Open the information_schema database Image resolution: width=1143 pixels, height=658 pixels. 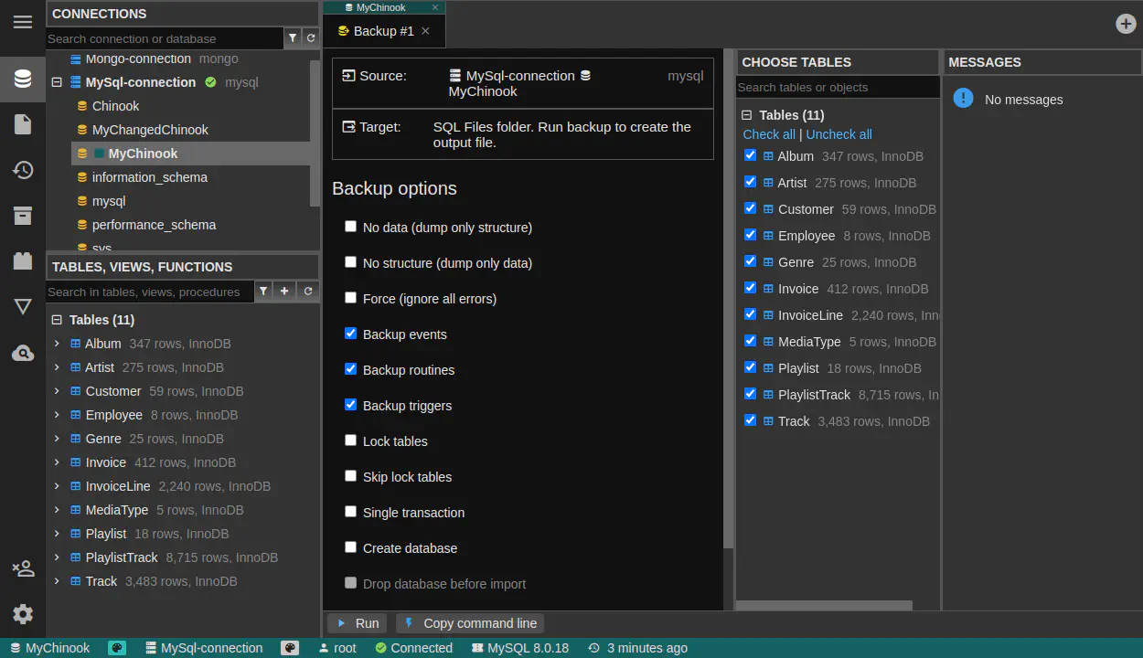[150, 177]
